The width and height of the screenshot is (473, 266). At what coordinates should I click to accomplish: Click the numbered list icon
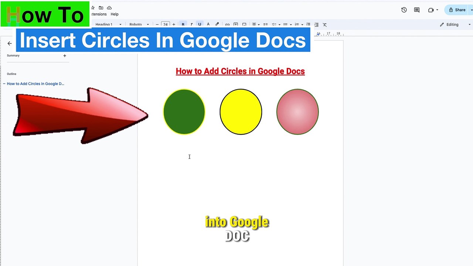pos(296,25)
